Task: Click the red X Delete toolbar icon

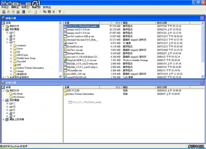Action: [54, 12]
